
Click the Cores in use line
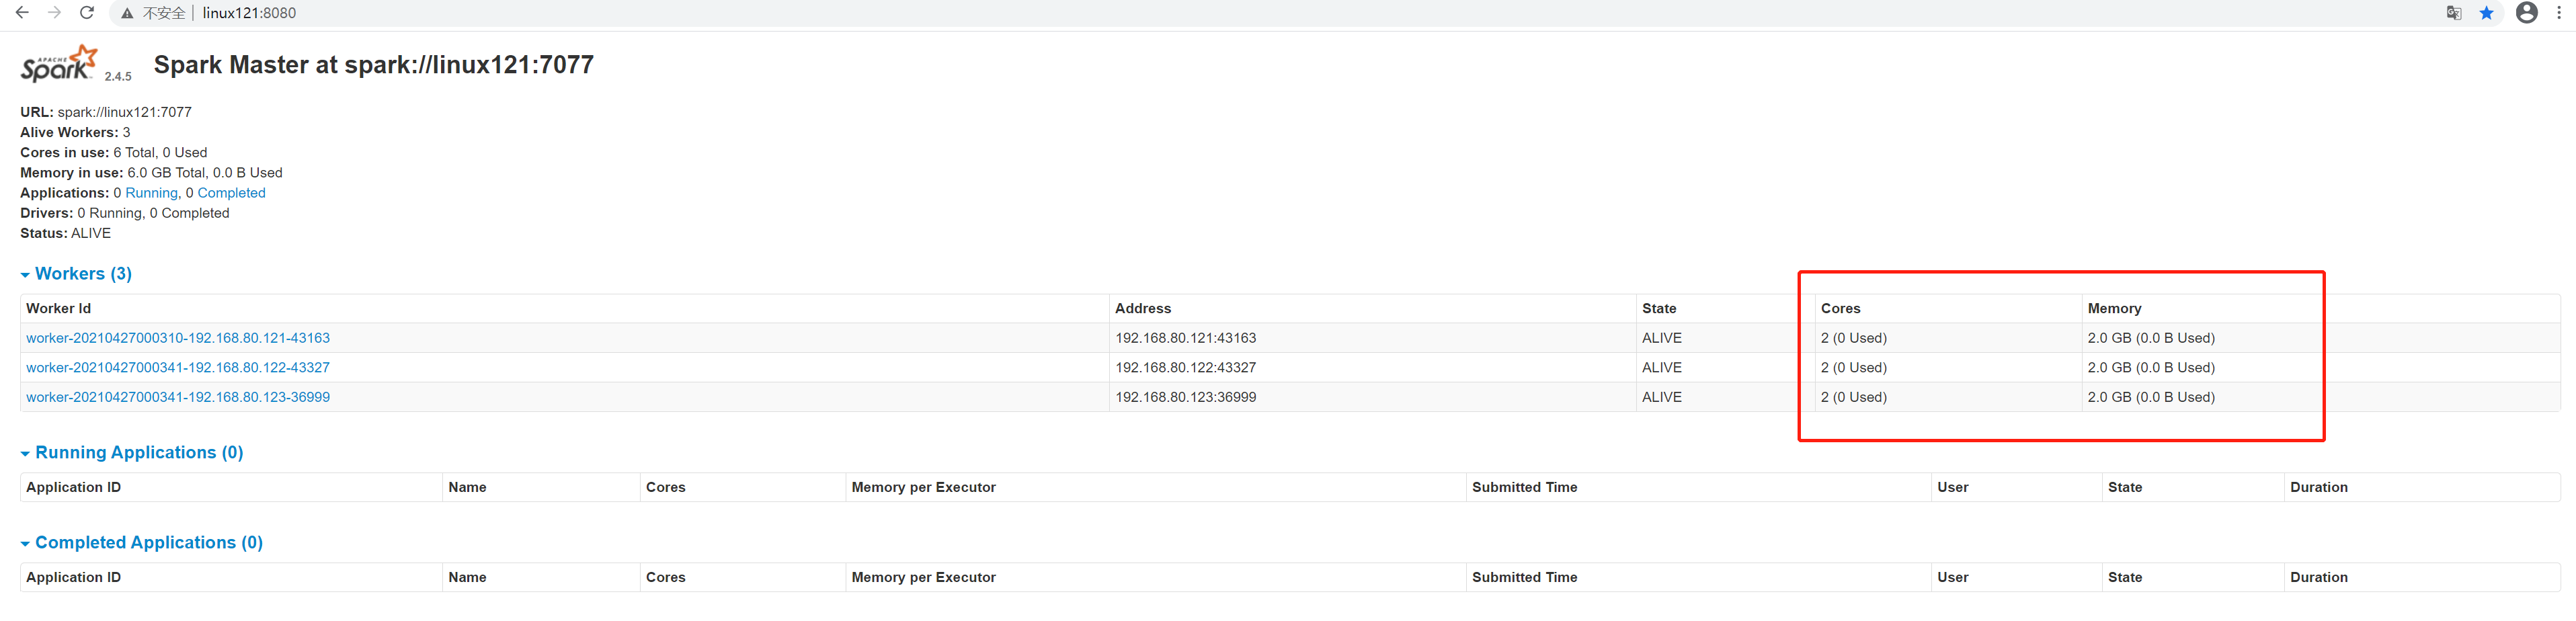[114, 153]
